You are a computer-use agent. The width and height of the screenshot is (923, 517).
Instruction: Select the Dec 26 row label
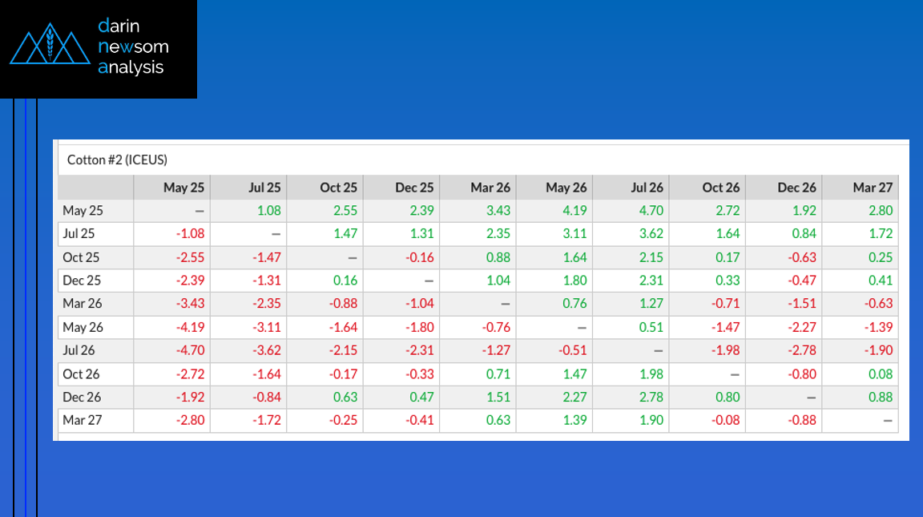click(82, 397)
